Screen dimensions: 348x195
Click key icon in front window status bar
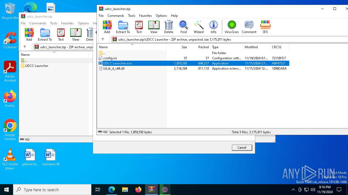click(105, 132)
